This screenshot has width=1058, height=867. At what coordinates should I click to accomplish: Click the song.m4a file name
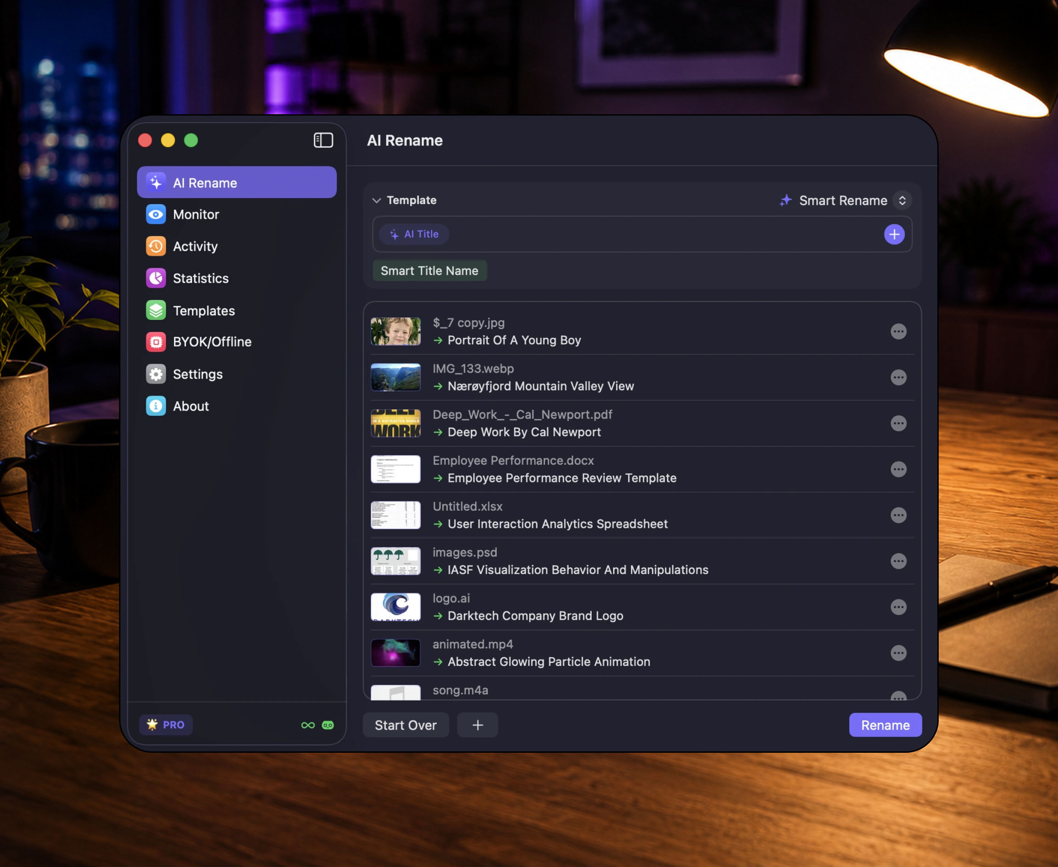tap(461, 691)
